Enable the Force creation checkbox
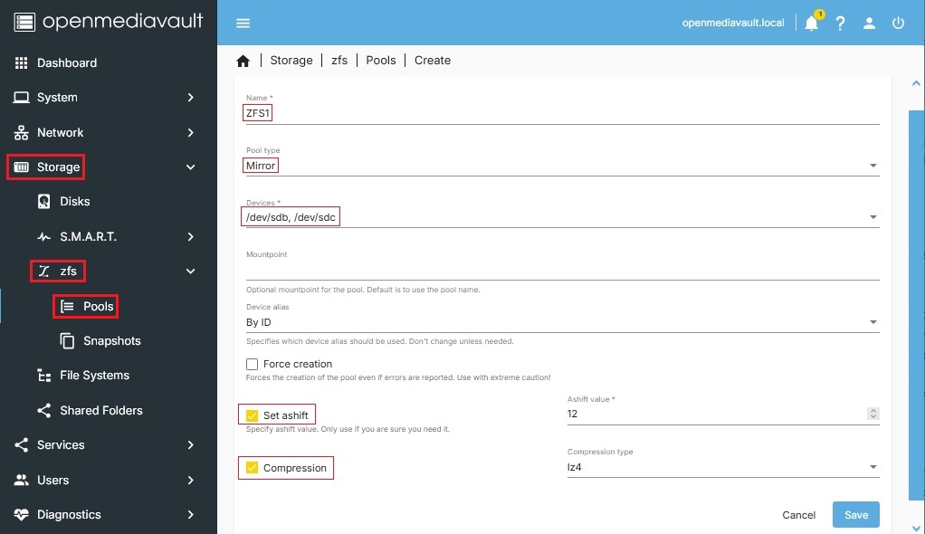Viewport: 925px width, 534px height. coord(253,364)
